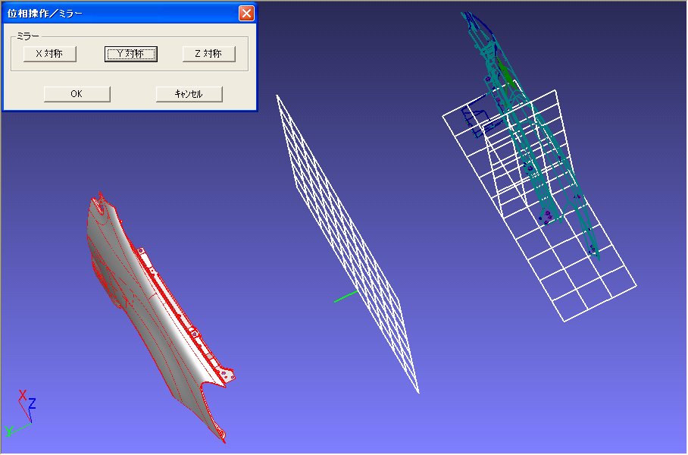Click the X対称 mirror button
The width and height of the screenshot is (688, 455).
[49, 54]
